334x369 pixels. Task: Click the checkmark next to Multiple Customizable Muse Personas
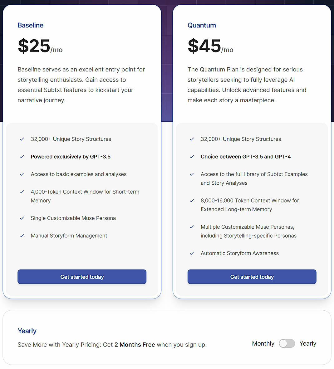[x=192, y=227]
